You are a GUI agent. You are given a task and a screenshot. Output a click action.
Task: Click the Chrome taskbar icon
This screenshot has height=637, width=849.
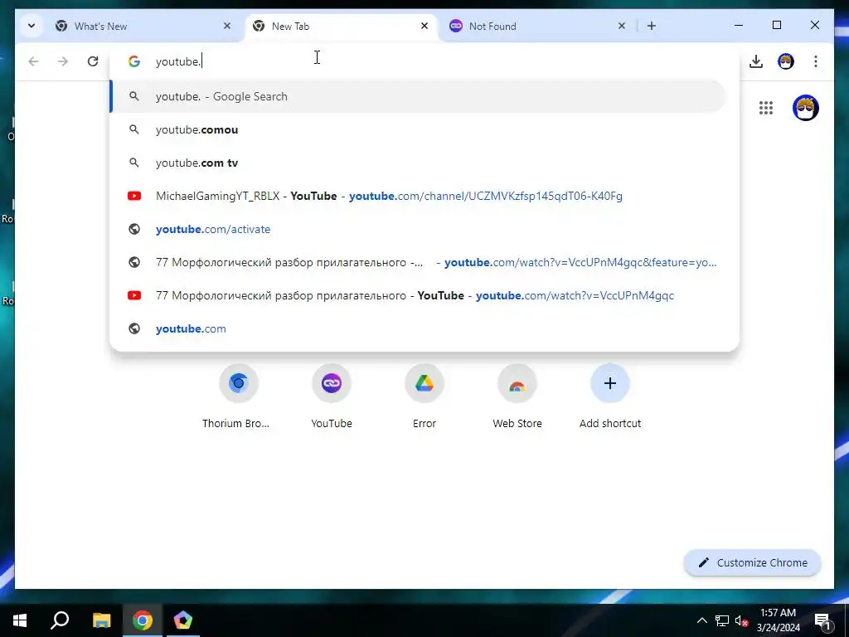(x=143, y=620)
